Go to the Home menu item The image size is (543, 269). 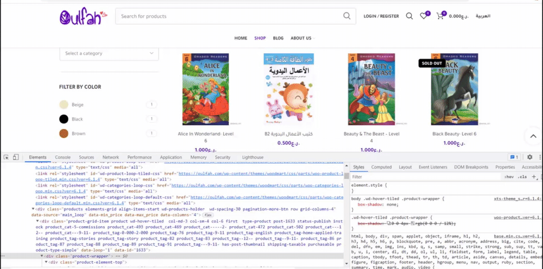click(241, 38)
